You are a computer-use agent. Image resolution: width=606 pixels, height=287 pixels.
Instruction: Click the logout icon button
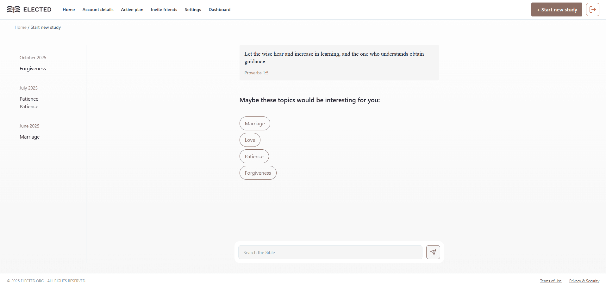tap(592, 9)
